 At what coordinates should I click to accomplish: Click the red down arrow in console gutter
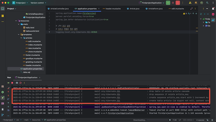pyautogui.click(x=8, y=96)
